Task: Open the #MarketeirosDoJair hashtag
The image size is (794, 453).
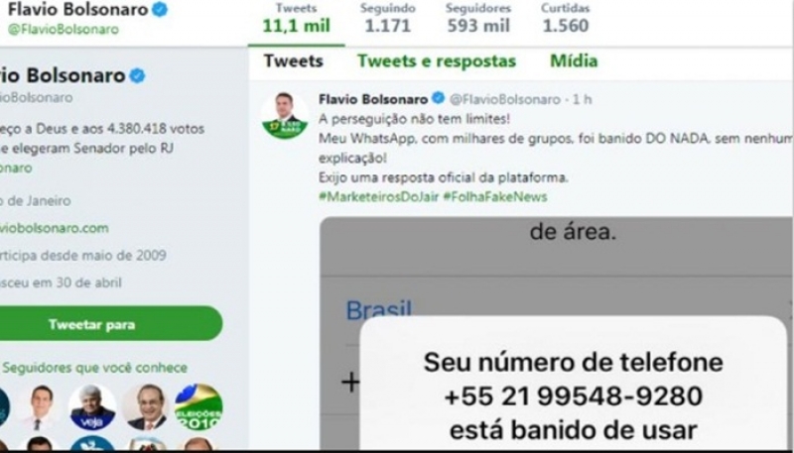Action: pos(379,196)
